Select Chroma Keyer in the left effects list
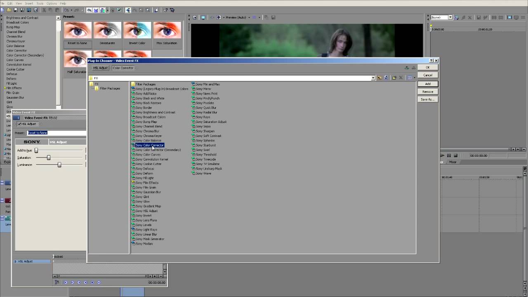 [x=16, y=41]
